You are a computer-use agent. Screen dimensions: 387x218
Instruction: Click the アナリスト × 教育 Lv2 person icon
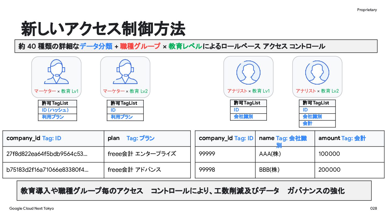317,72
